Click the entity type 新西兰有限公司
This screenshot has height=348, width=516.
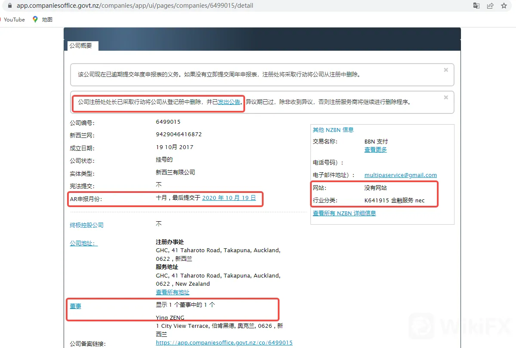175,172
